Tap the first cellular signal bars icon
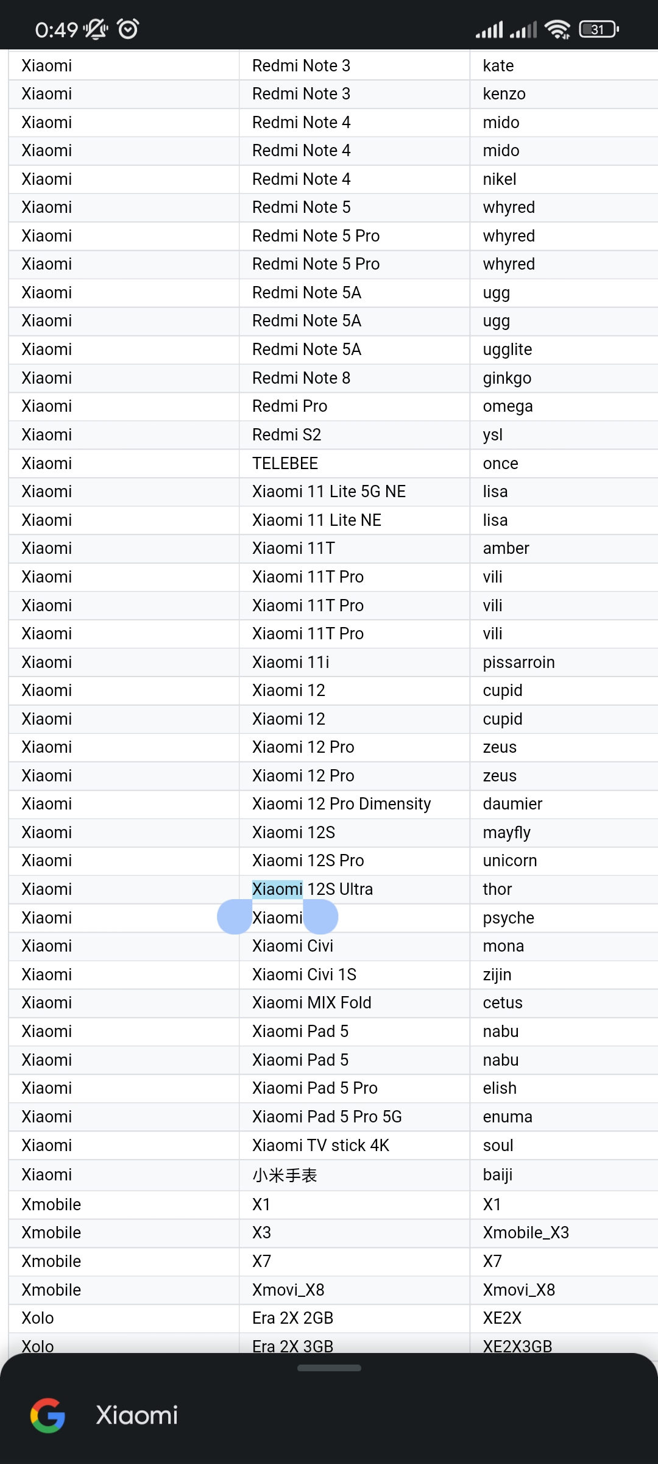This screenshot has height=1464, width=658. (490, 29)
